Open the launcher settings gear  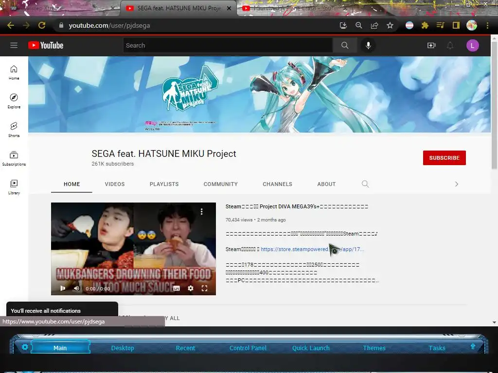[25, 347]
